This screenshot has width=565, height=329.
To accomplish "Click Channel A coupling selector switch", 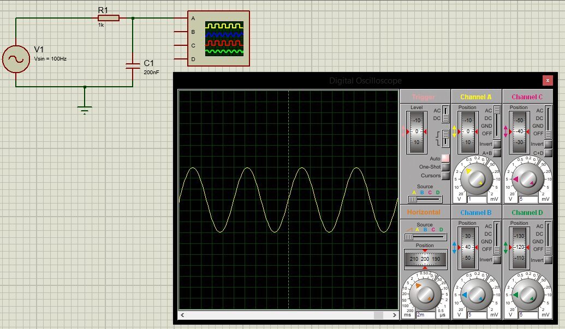I will 497,122.
